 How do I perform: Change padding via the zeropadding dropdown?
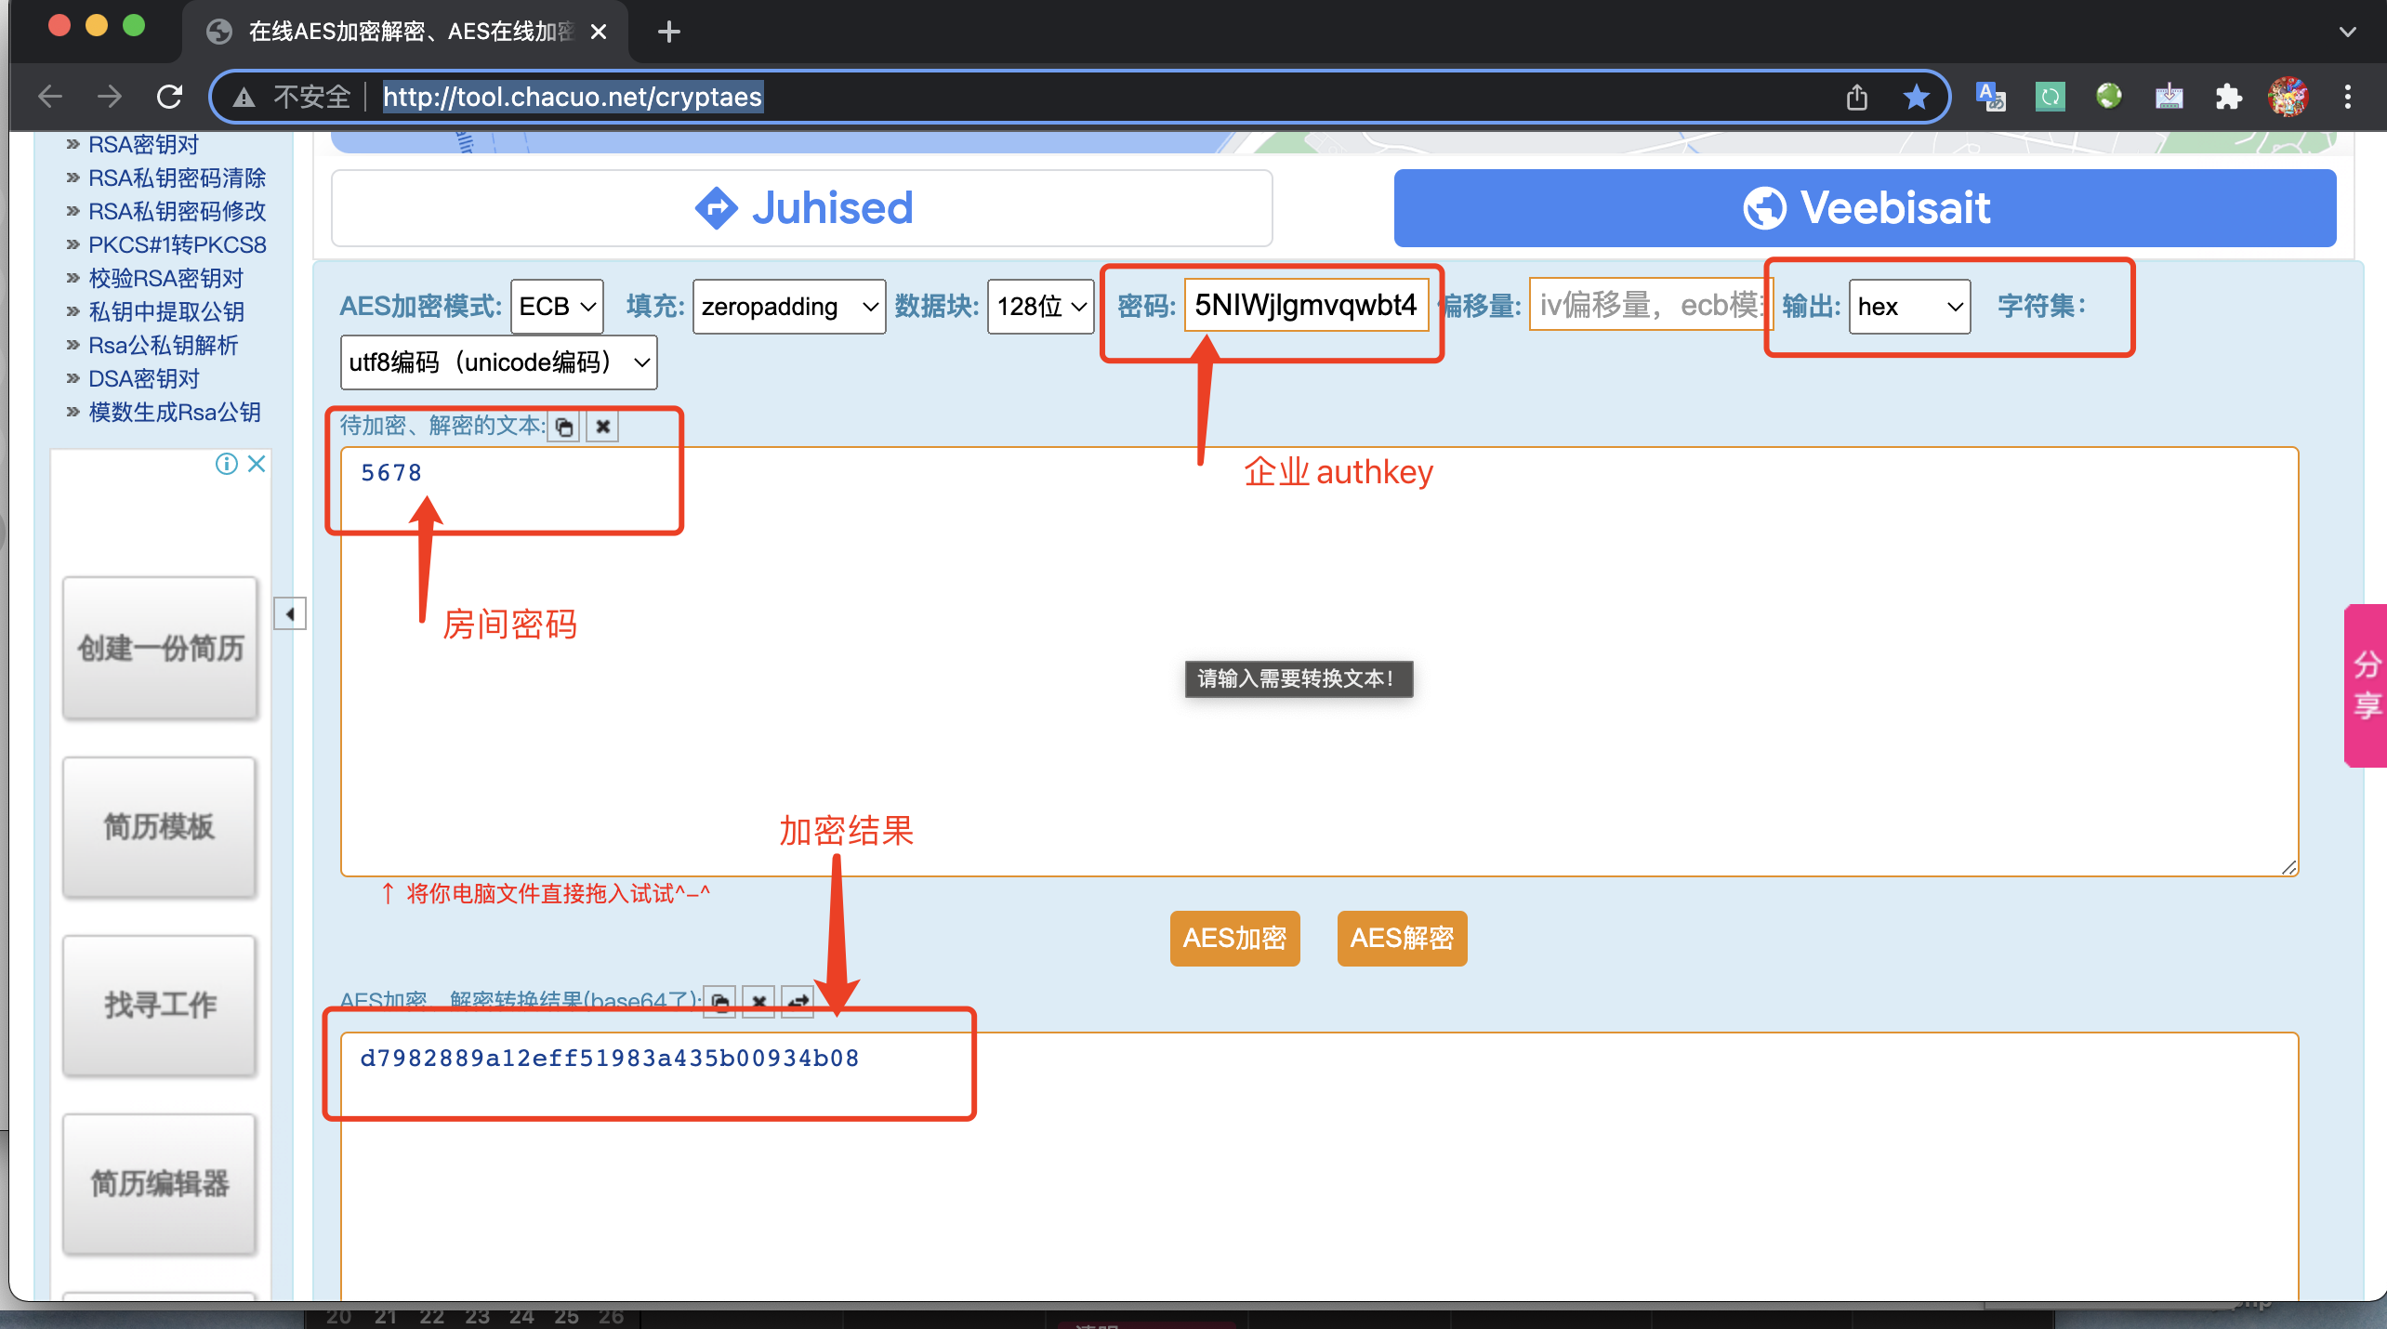click(x=788, y=307)
